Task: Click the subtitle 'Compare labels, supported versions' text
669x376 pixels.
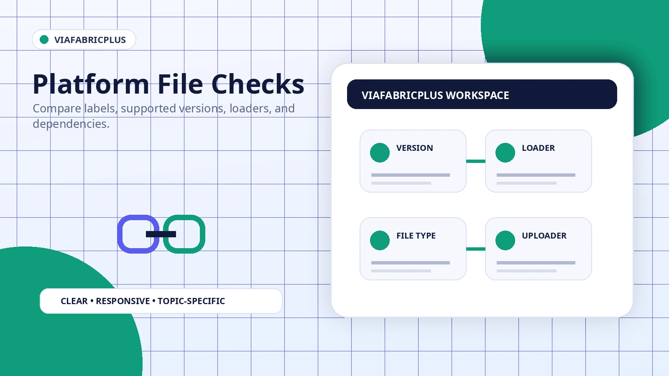Action: (x=163, y=116)
